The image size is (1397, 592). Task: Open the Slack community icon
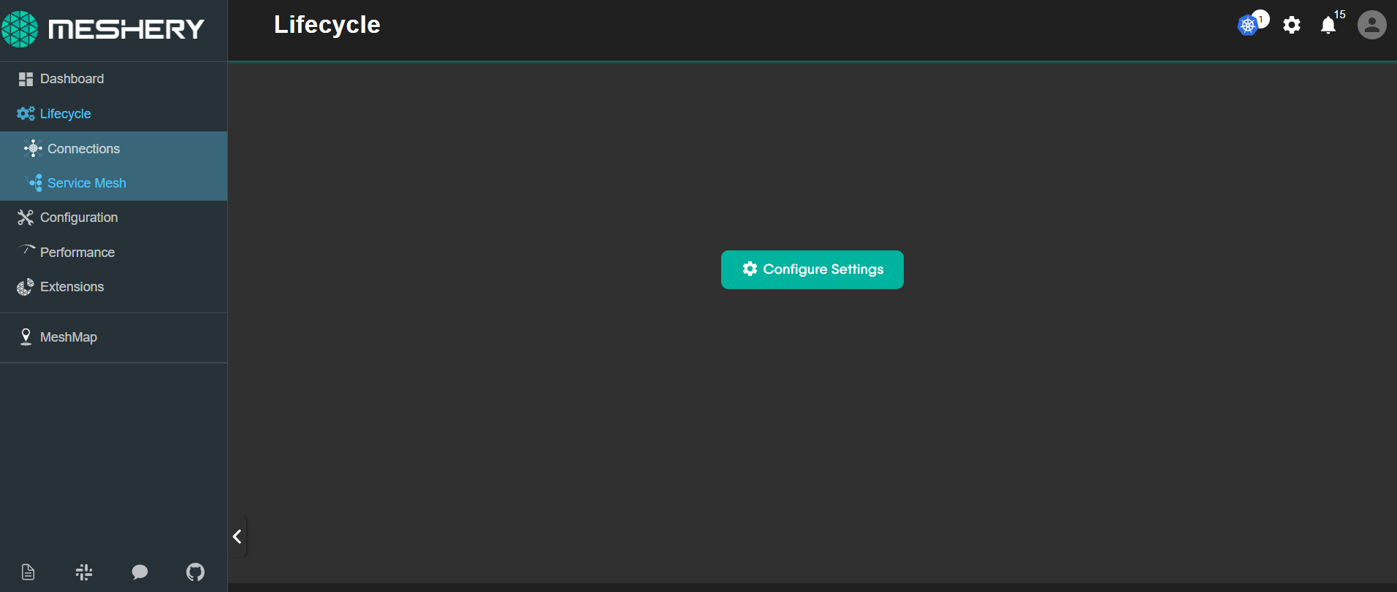point(84,572)
